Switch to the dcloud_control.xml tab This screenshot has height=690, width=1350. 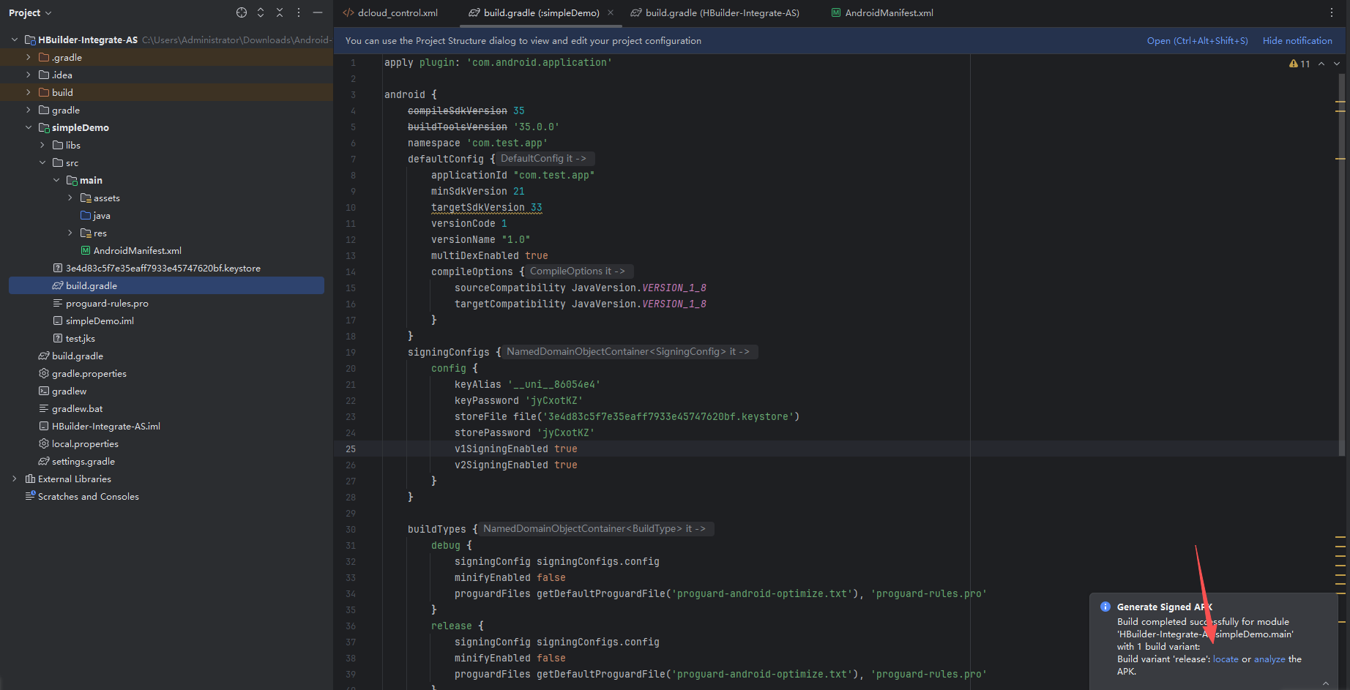pos(390,12)
